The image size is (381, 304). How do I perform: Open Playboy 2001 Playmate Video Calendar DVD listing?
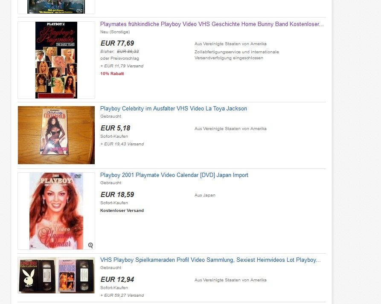pyautogui.click(x=174, y=175)
